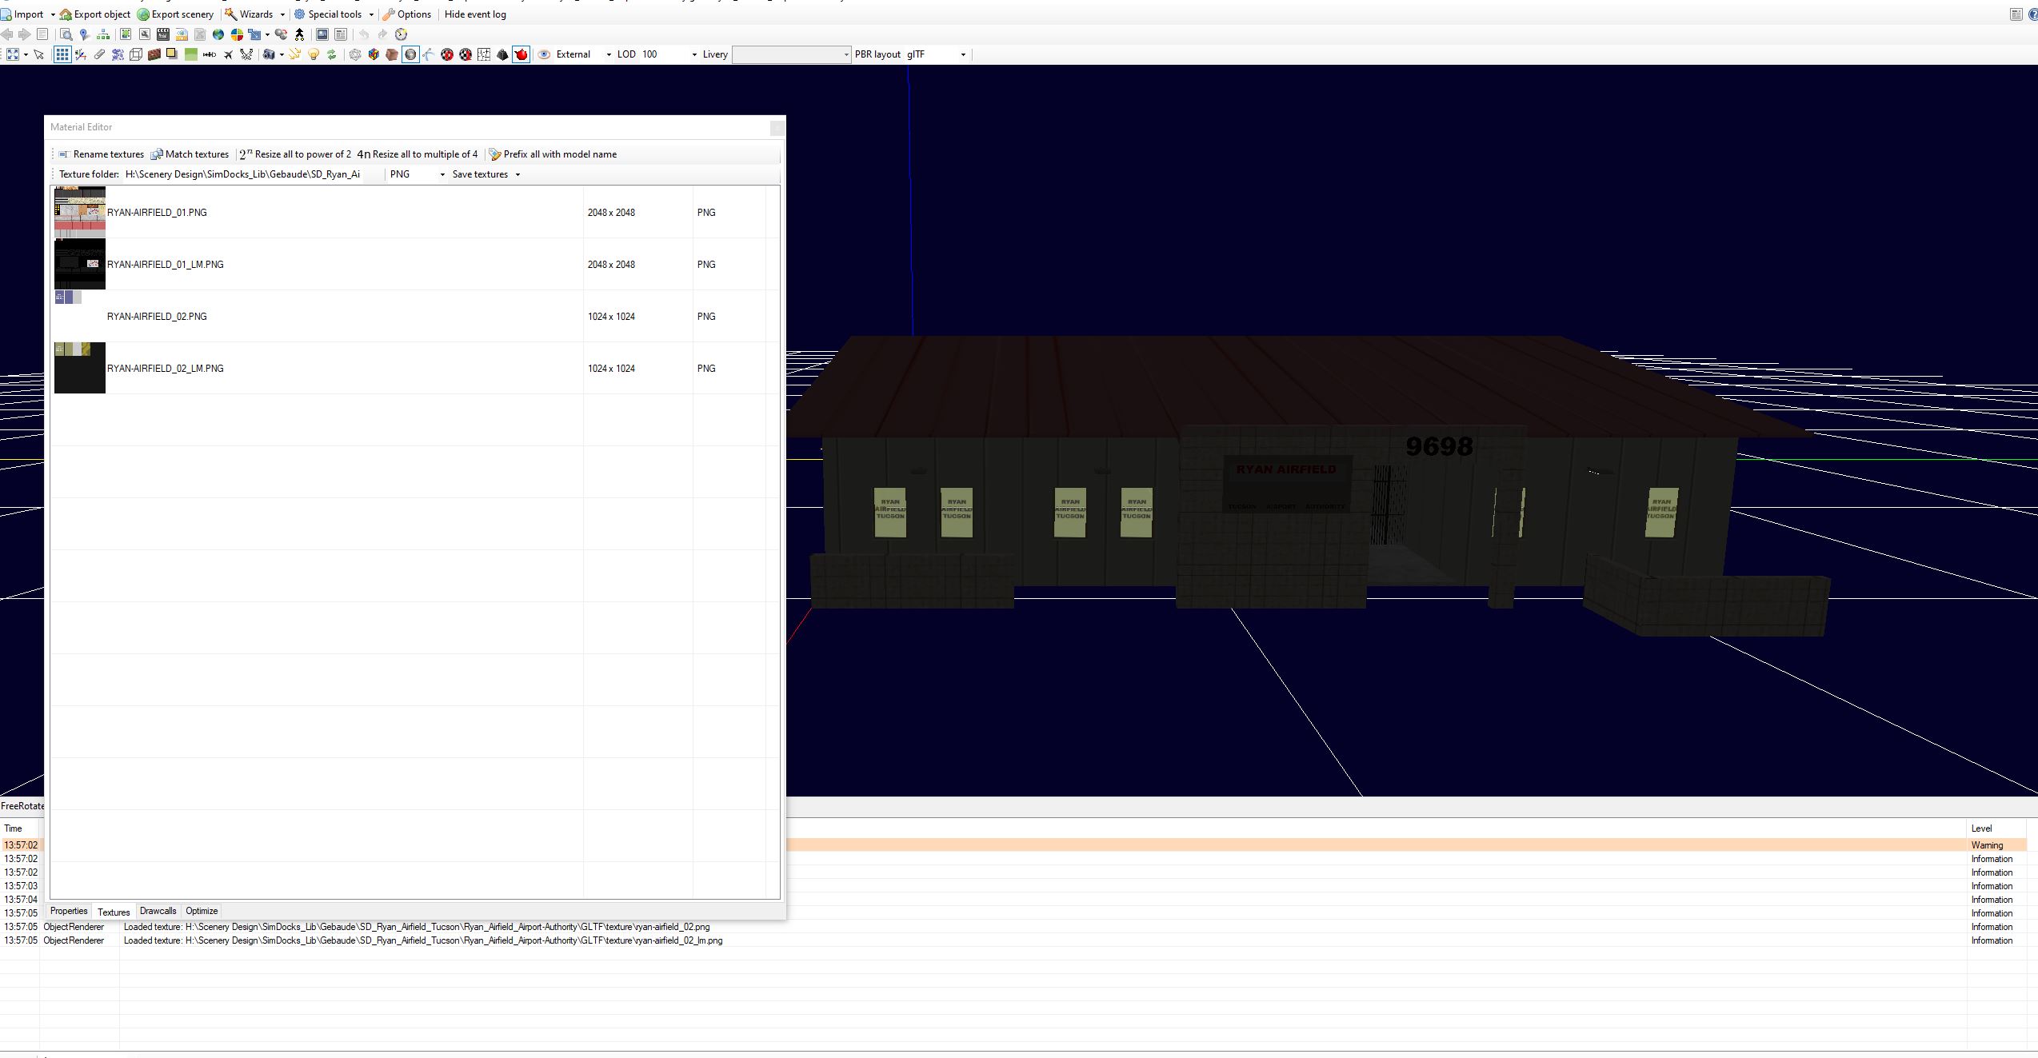Select the arrow pointer tool
Viewport: 2038px width, 1058px height.
(38, 54)
